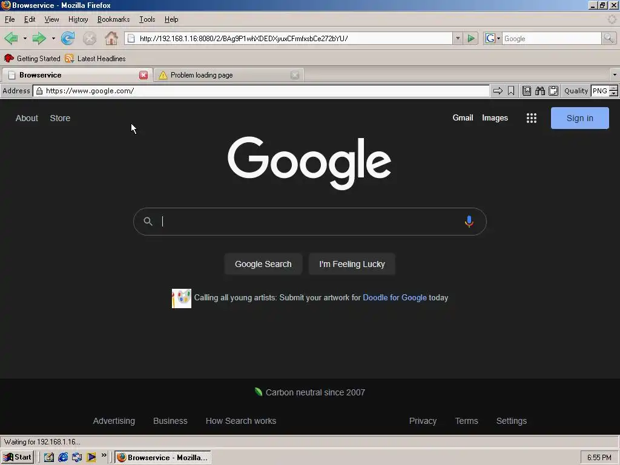Click the binoculars find icon
This screenshot has width=620, height=465.
[540, 91]
